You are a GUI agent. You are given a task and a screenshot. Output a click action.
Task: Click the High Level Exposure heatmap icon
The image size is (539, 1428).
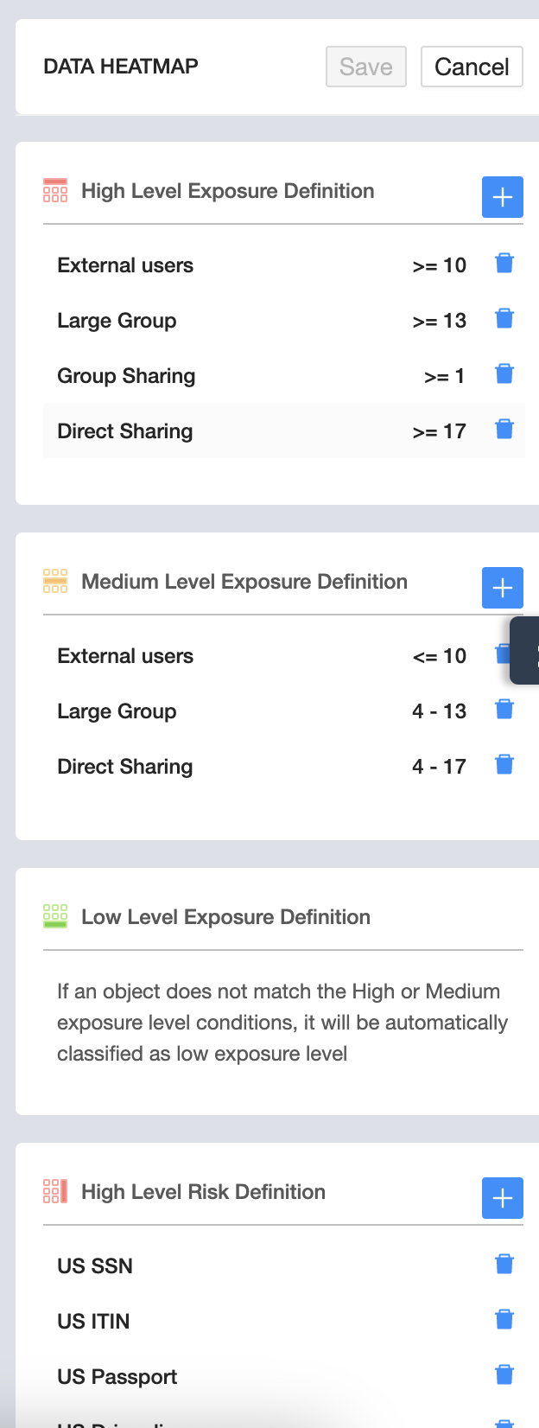coord(55,191)
